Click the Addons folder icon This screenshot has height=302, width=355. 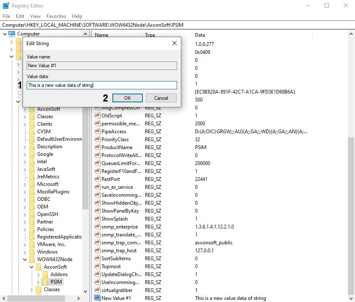45,274
